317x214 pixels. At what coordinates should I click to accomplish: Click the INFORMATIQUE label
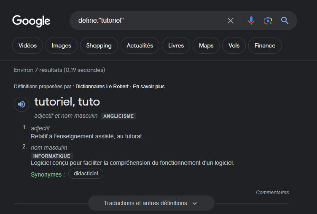tap(52, 156)
